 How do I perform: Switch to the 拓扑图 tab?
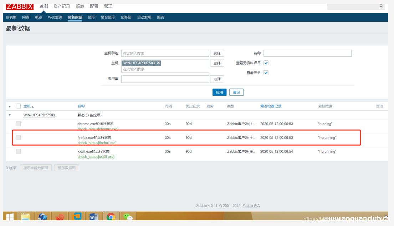tap(126, 17)
